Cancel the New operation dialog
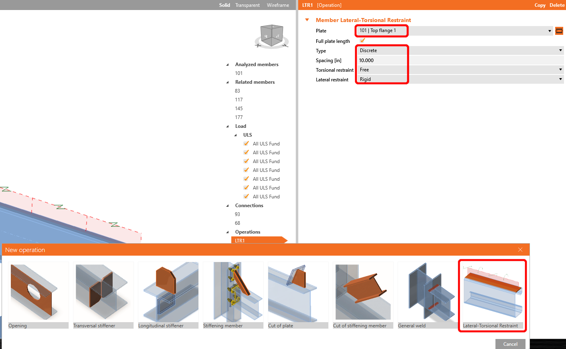Image resolution: width=566 pixels, height=349 pixels. 510,344
